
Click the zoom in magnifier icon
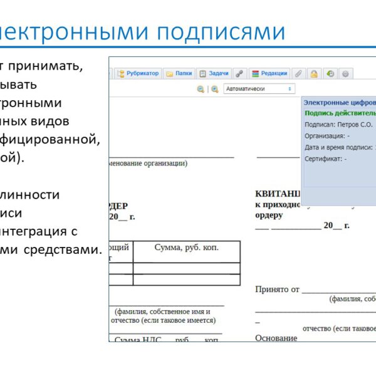point(215,89)
